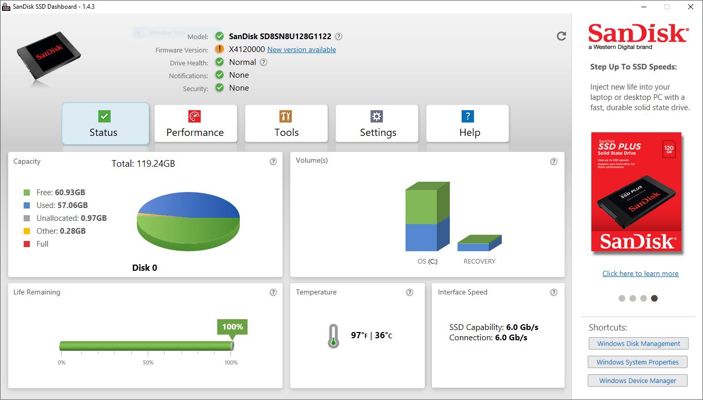
Task: Click the capacity pie chart
Action: pyautogui.click(x=188, y=222)
